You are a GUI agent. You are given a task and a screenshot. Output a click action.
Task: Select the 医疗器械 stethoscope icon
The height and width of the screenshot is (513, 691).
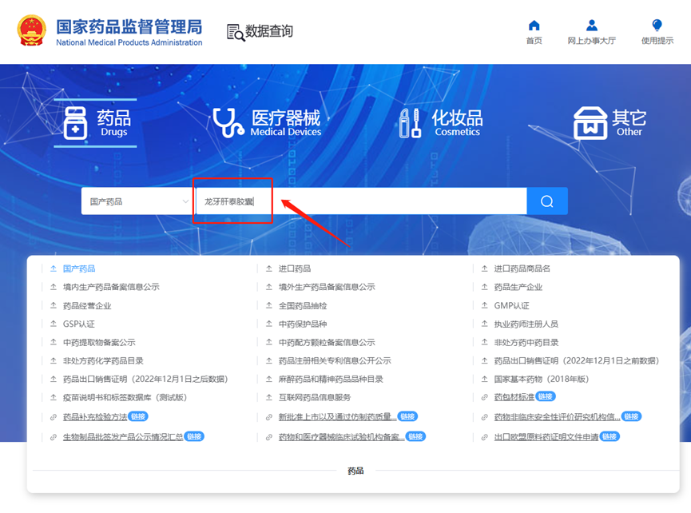(x=228, y=123)
